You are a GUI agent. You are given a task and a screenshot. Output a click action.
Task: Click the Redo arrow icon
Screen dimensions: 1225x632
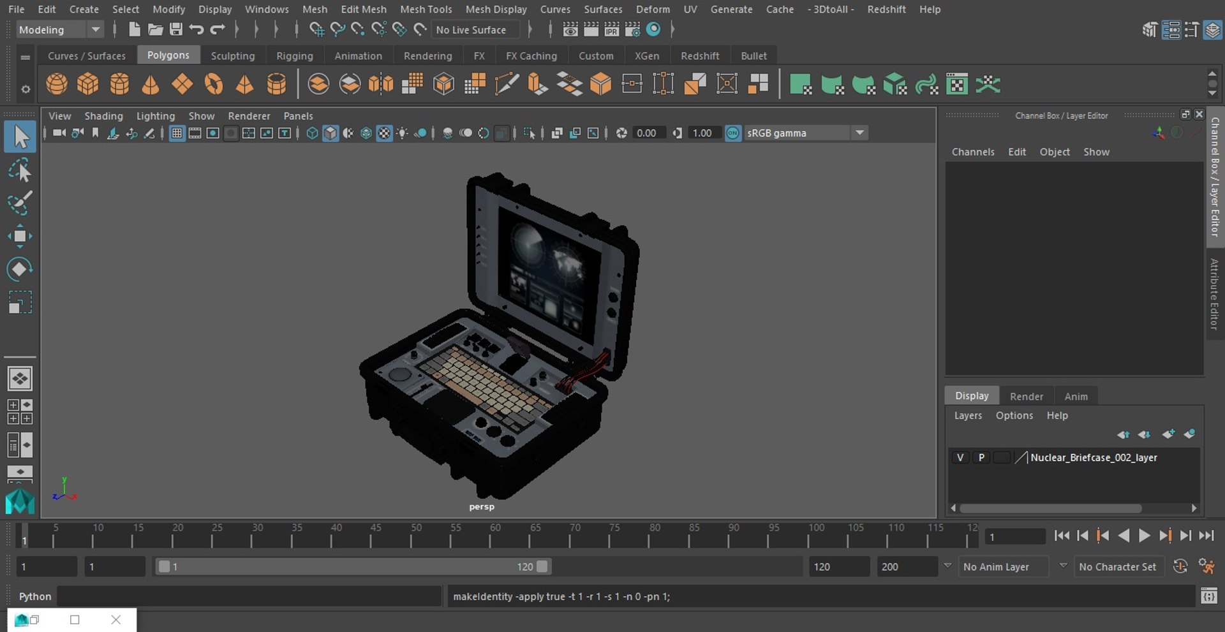coord(218,29)
